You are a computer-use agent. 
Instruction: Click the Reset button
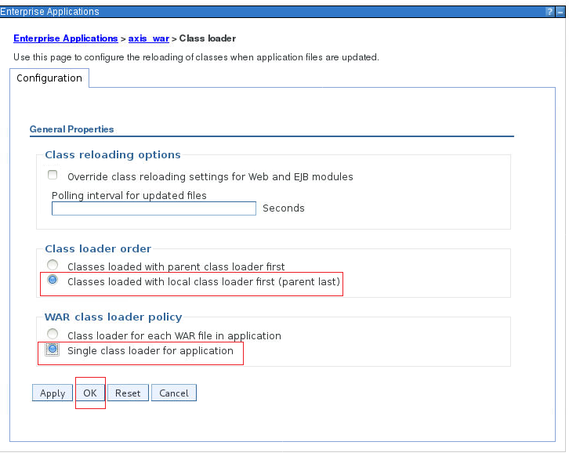128,393
